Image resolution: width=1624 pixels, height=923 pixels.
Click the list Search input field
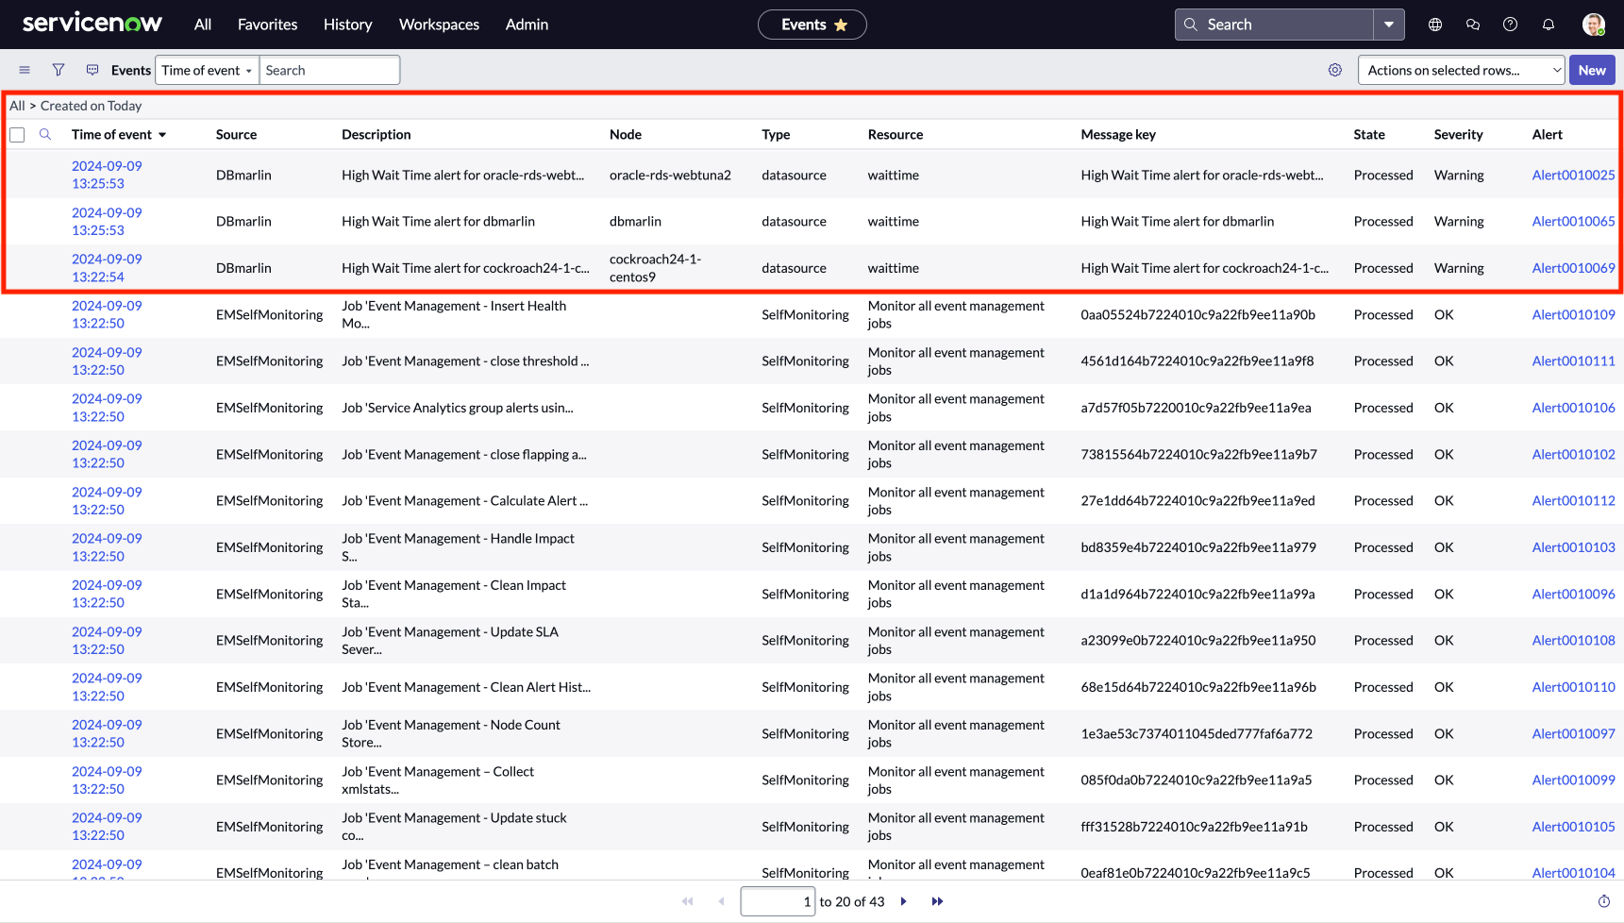[329, 70]
